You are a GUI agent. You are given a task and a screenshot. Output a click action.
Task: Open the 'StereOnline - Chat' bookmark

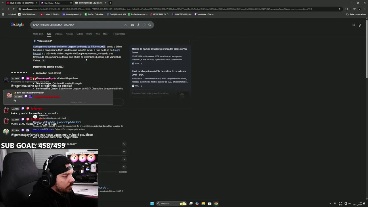tap(204, 14)
